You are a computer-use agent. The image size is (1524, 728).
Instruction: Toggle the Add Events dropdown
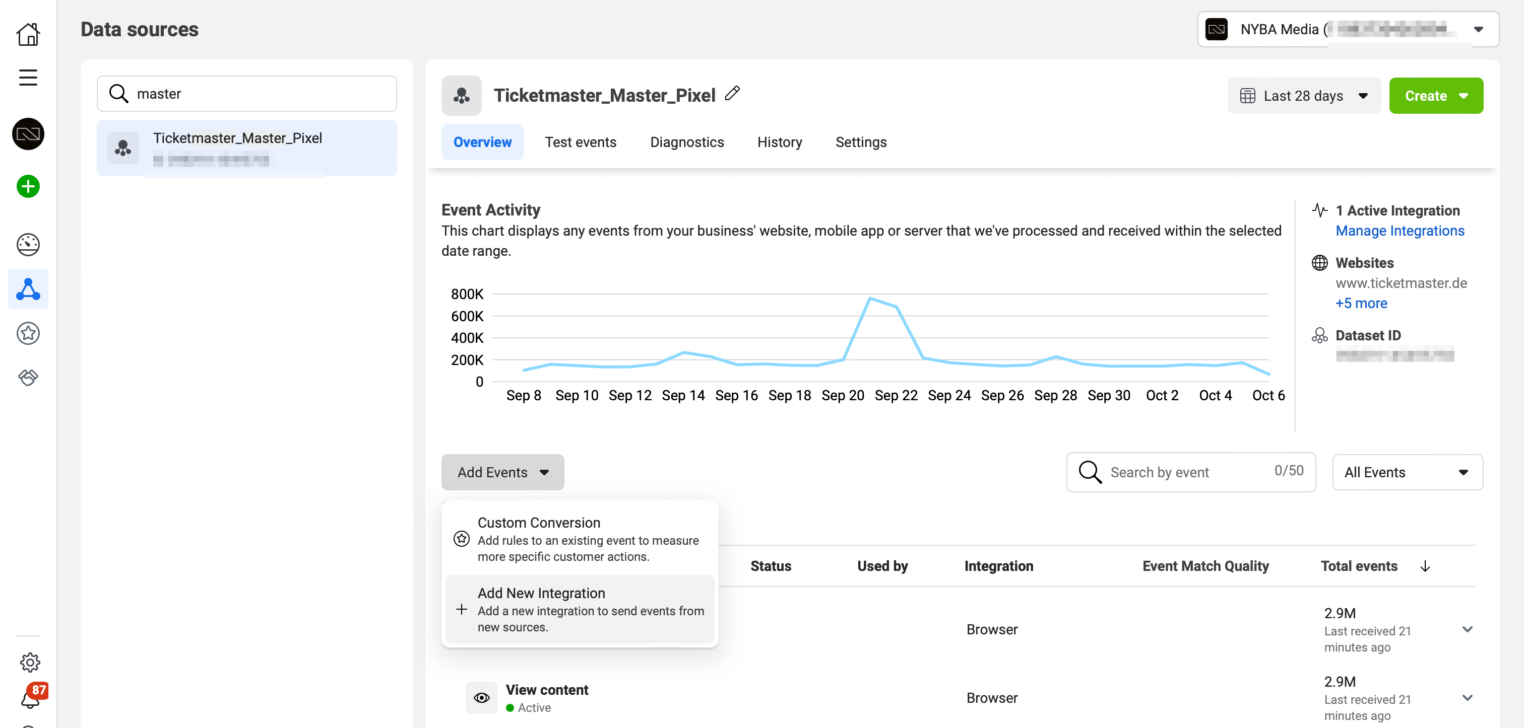click(x=502, y=472)
